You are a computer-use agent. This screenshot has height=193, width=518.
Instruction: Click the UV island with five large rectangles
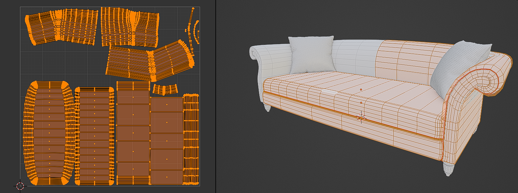click(167, 141)
